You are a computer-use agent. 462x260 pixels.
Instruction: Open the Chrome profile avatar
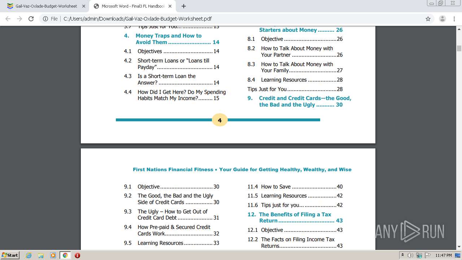442,19
